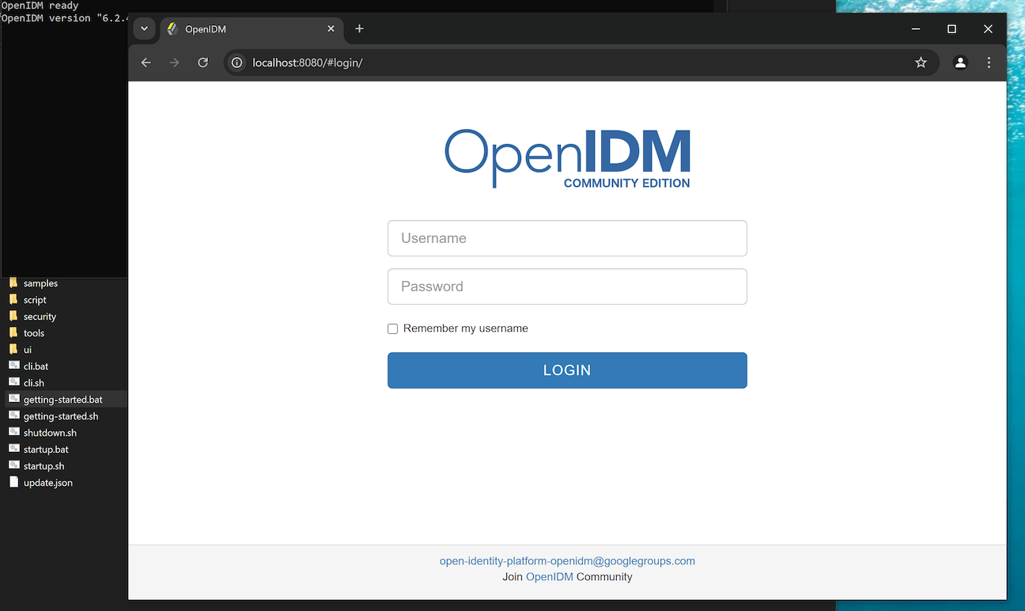Select samples folder icon in file list
This screenshot has height=611, width=1025.
[13, 283]
